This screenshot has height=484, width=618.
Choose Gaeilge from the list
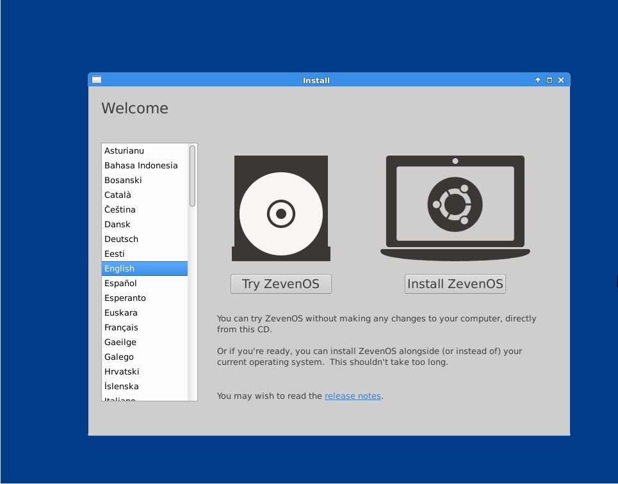coord(145,342)
